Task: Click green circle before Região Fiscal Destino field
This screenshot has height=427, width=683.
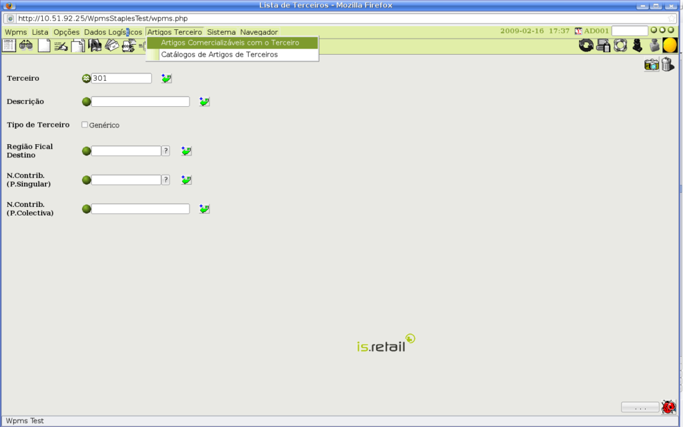Action: (x=86, y=151)
